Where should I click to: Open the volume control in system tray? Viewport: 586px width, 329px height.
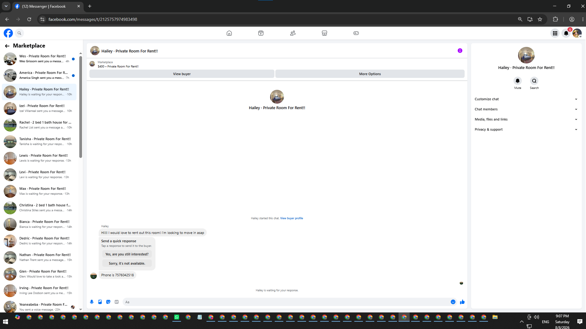point(537,317)
